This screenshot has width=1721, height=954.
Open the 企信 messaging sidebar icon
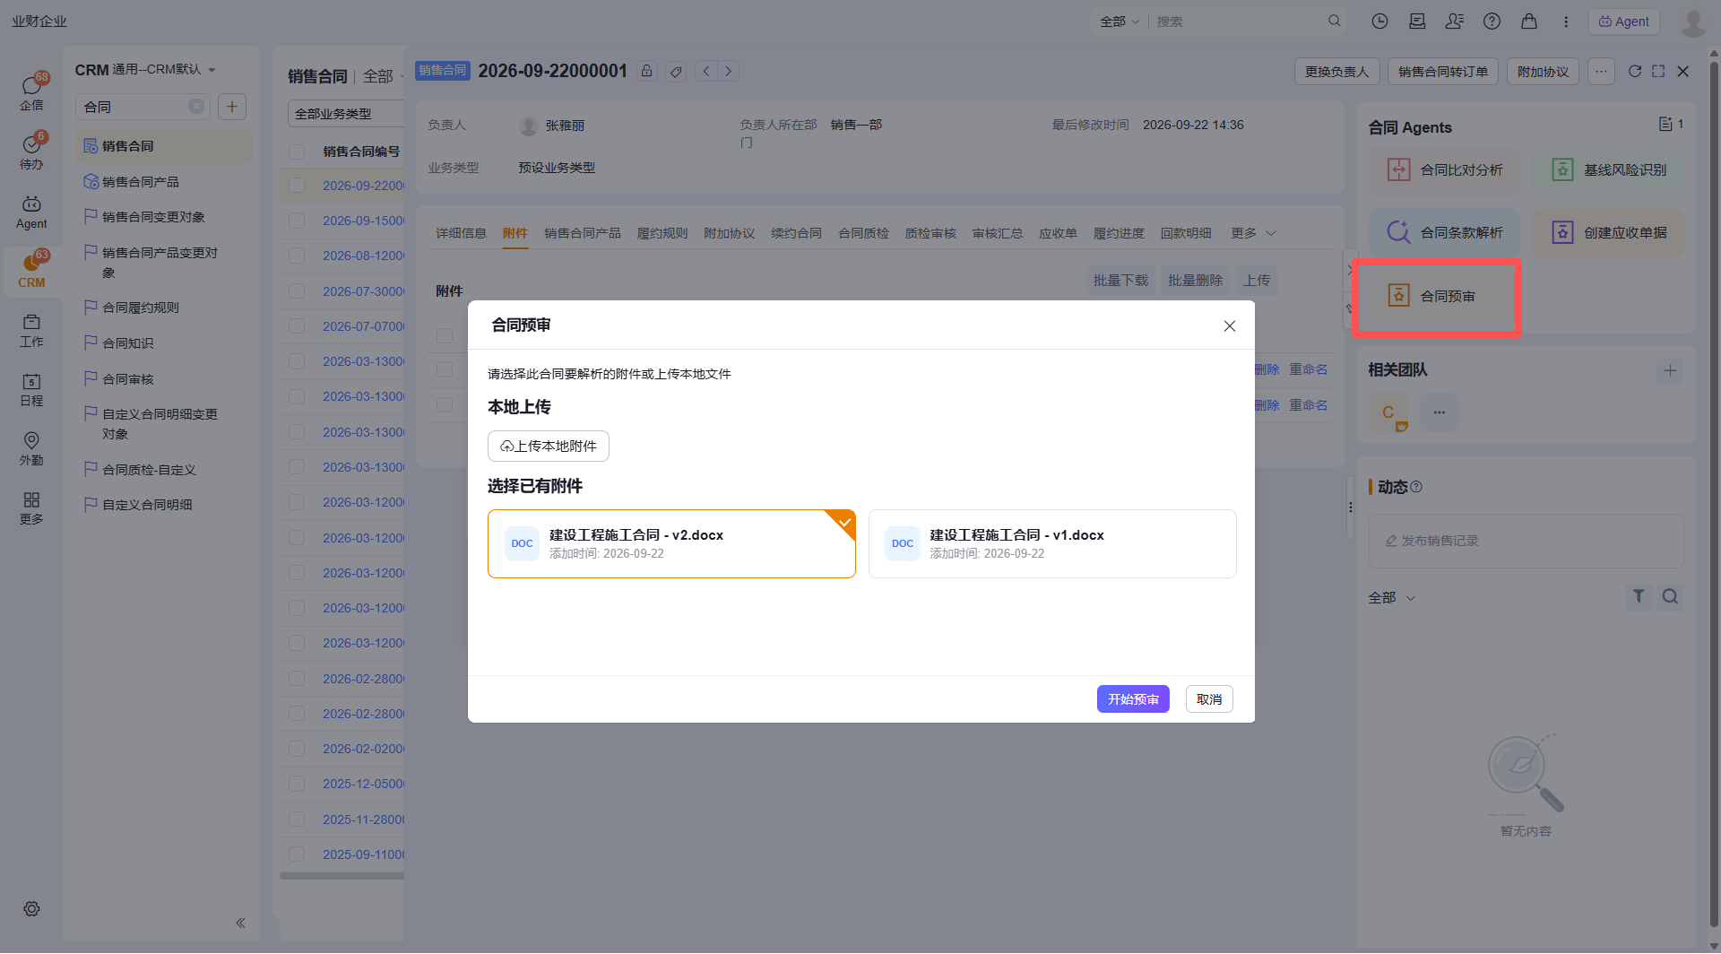pyautogui.click(x=31, y=92)
